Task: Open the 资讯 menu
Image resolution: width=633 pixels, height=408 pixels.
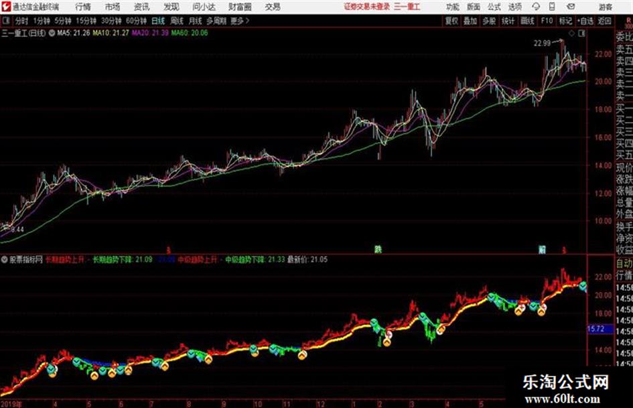Action: click(141, 7)
